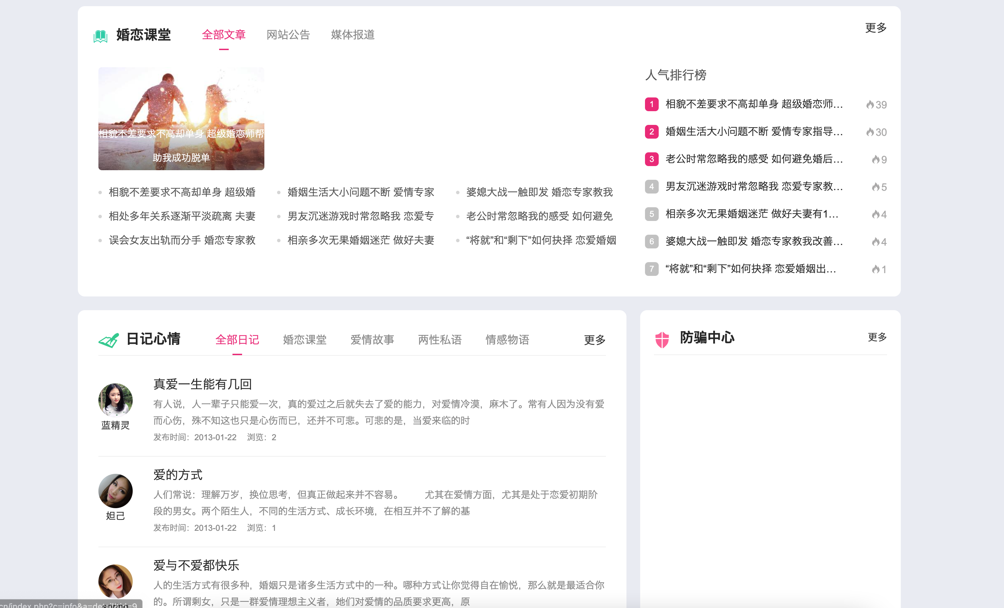The image size is (1004, 608).
Task: Open the couple-on-beach featured article image
Action: pos(181,119)
